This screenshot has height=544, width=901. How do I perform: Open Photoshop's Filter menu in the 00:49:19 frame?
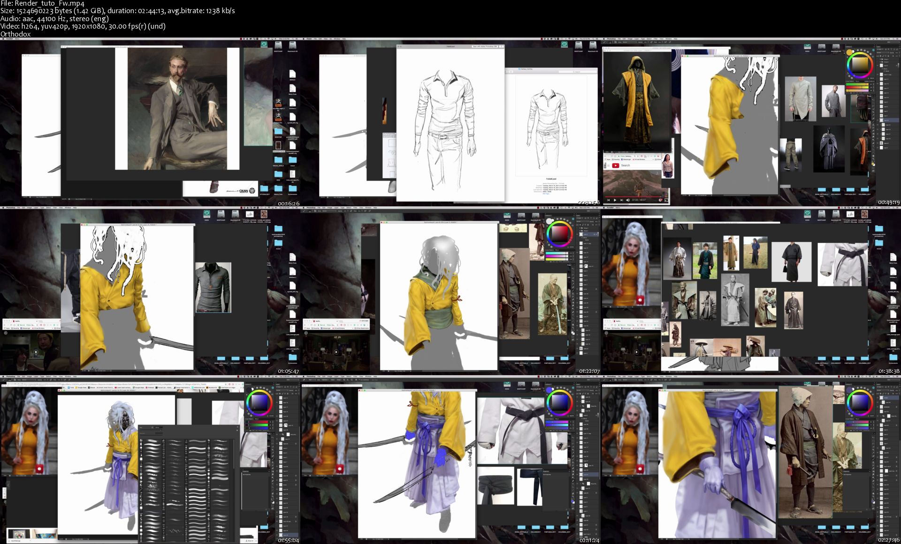[x=656, y=39]
